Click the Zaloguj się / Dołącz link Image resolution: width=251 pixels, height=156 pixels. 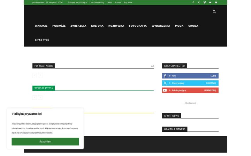pyautogui.click(x=77, y=2)
